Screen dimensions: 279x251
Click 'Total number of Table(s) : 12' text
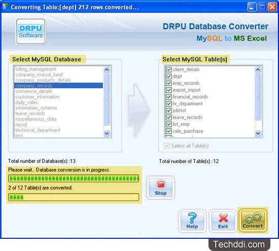(189, 161)
